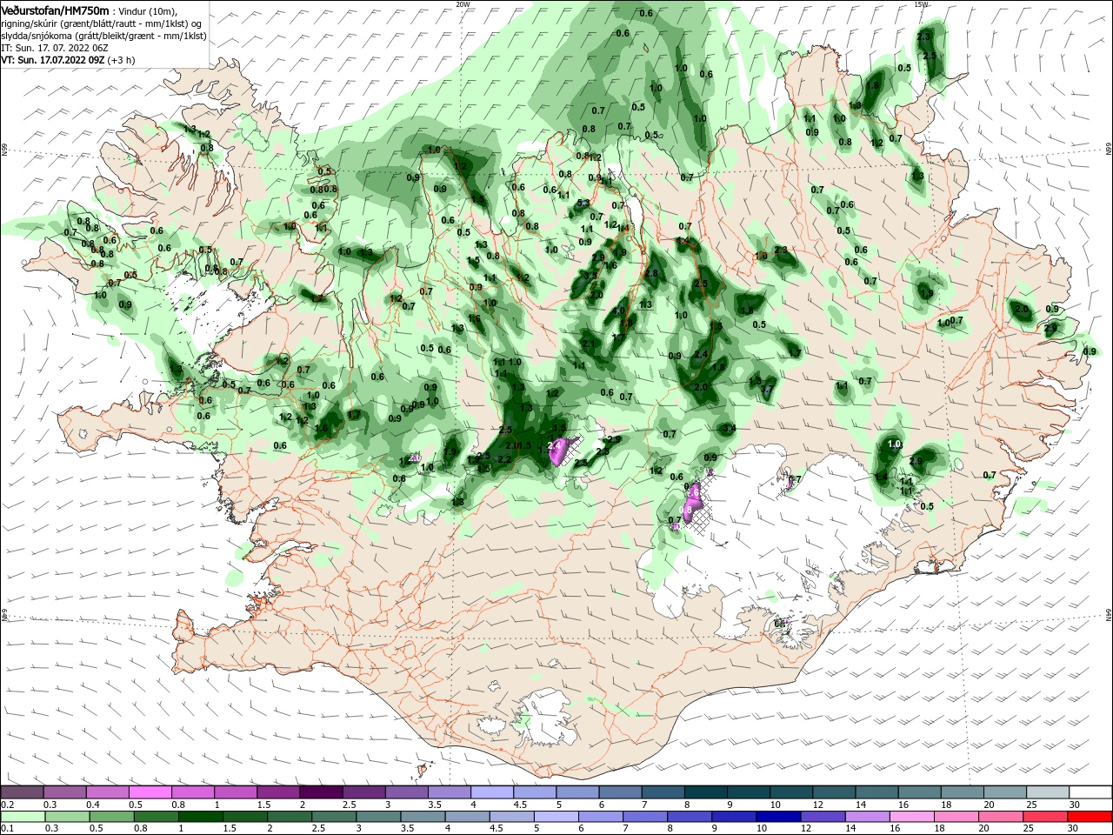Screen dimensions: 1113x835
Task: Pick the mauve snow swatch between 0.2 and 0.3
Action: 22,792
